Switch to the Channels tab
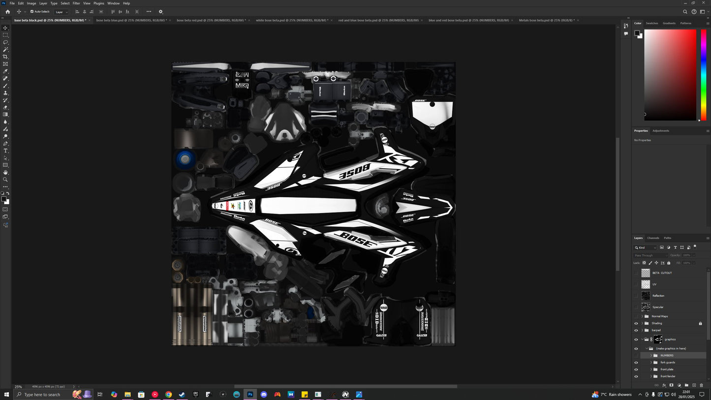711x400 pixels. 653,238
